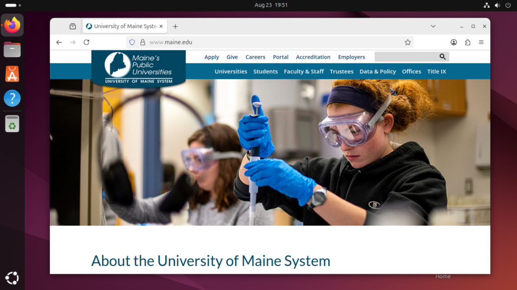Screen dimensions: 517x290
Task: Launch Ubuntu App Center from the dock
Action: click(x=12, y=74)
